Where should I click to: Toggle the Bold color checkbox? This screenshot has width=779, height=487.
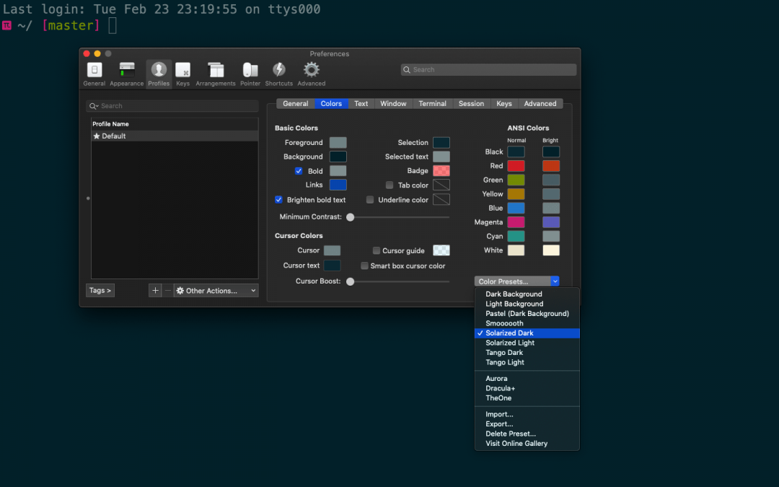[299, 170]
